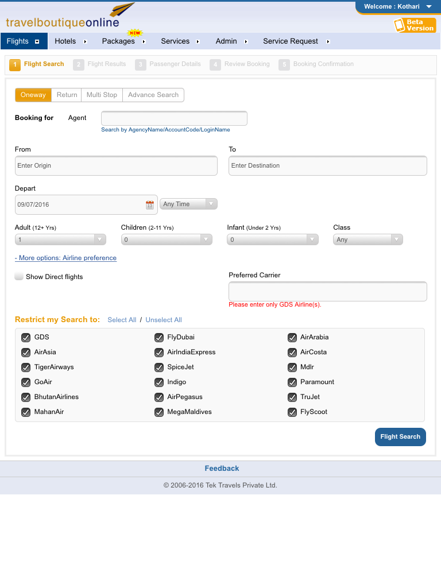Click the Depart date field

[x=86, y=205]
